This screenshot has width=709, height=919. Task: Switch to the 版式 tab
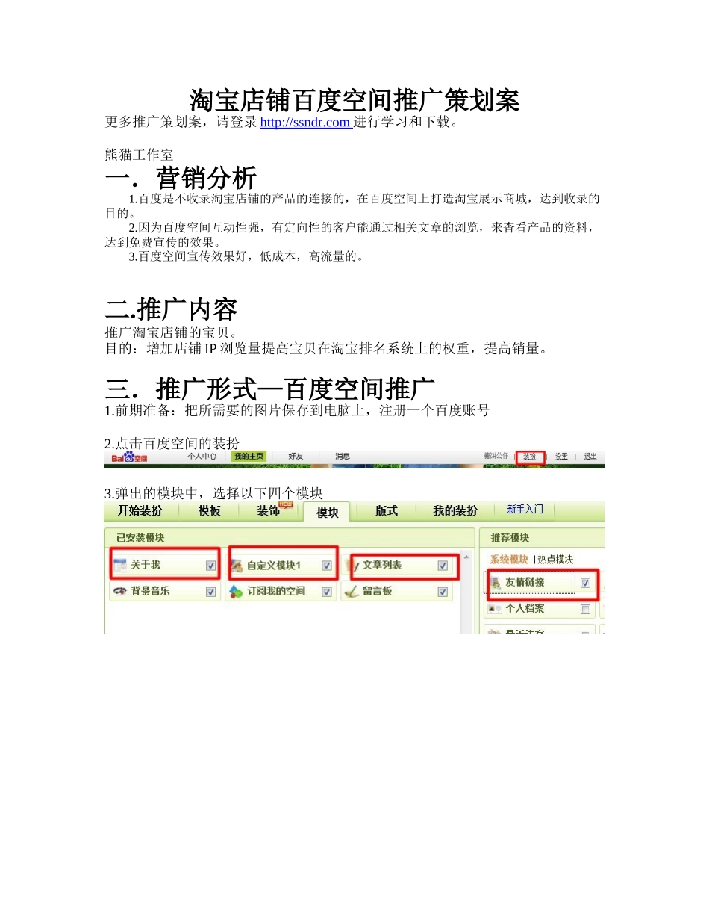pos(387,511)
